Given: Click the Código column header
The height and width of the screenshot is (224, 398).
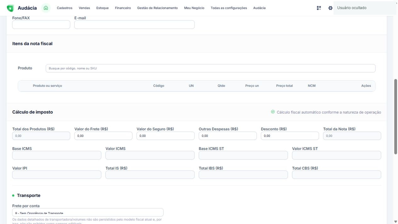Looking at the screenshot, I should [159, 86].
